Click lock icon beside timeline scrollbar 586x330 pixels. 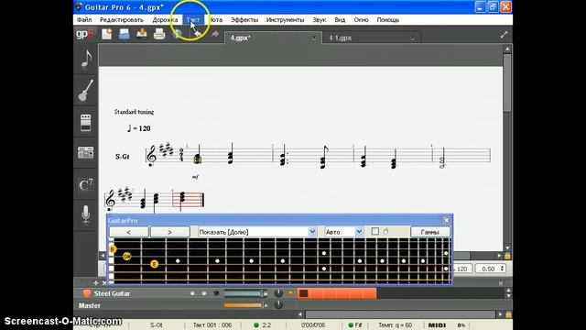(x=508, y=314)
